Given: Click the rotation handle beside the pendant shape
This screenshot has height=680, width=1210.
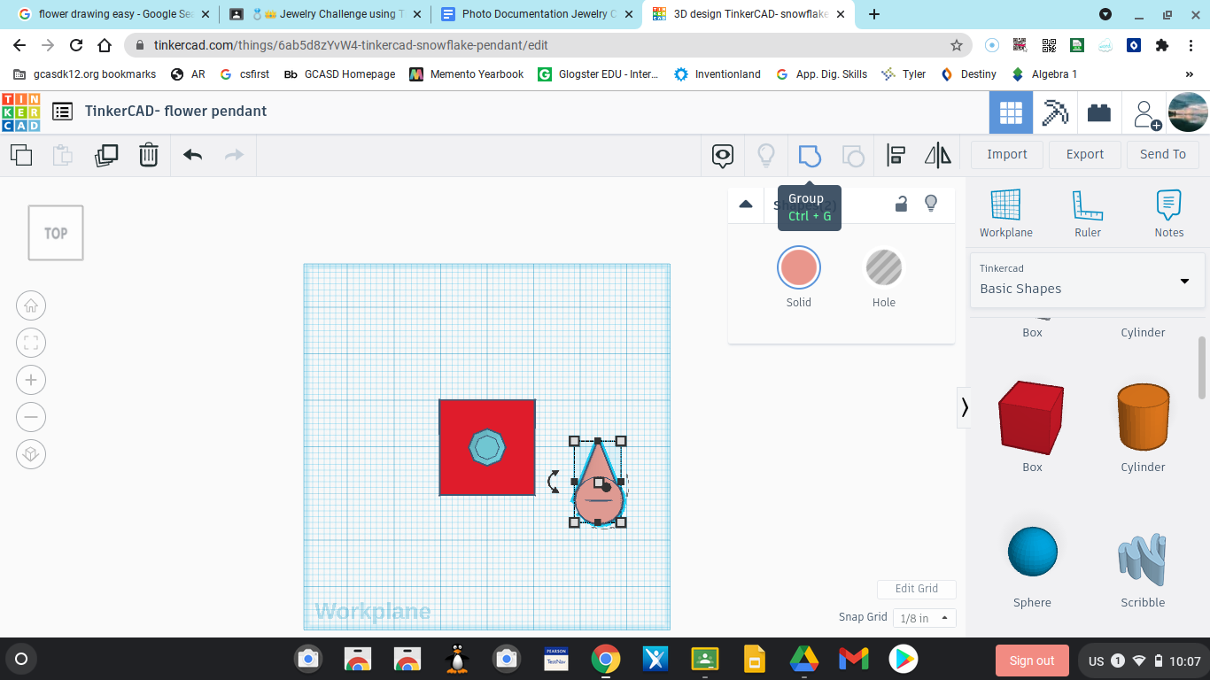Looking at the screenshot, I should coord(554,482).
